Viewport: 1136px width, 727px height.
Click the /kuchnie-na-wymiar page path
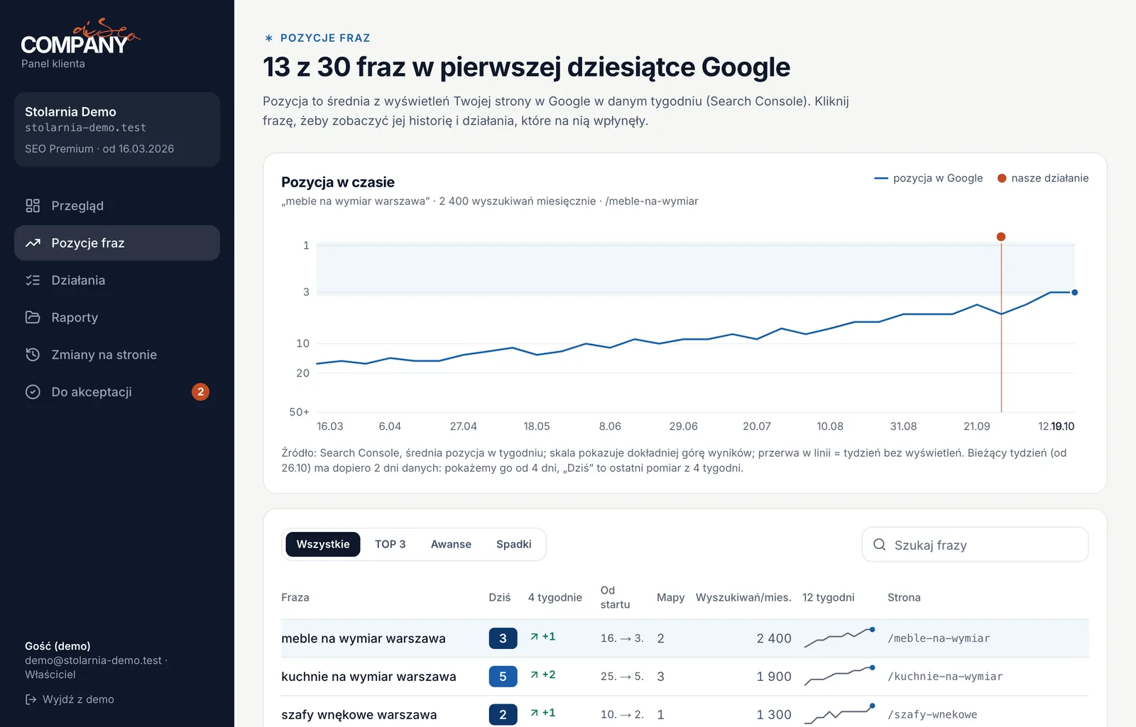pyautogui.click(x=945, y=677)
